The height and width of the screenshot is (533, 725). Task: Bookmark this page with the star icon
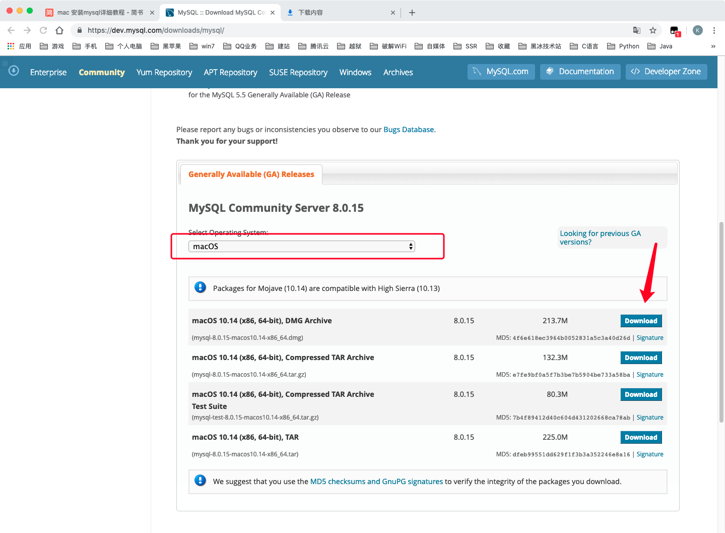(x=653, y=30)
